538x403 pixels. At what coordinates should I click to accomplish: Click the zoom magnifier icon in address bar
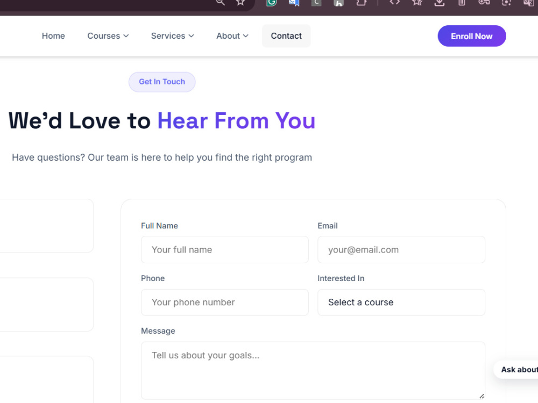(x=220, y=2)
